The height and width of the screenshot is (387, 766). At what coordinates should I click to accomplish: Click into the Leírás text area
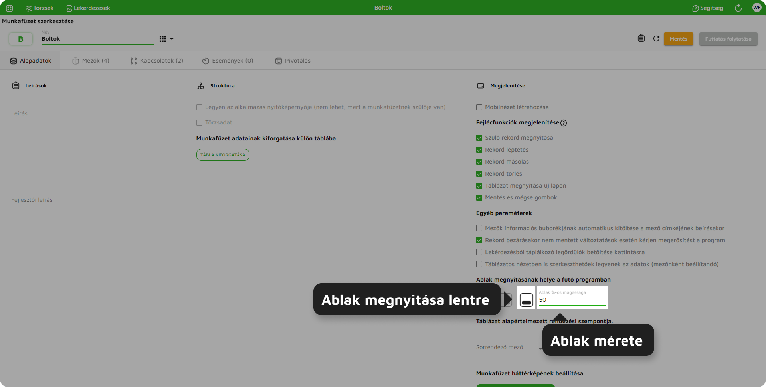(x=88, y=144)
